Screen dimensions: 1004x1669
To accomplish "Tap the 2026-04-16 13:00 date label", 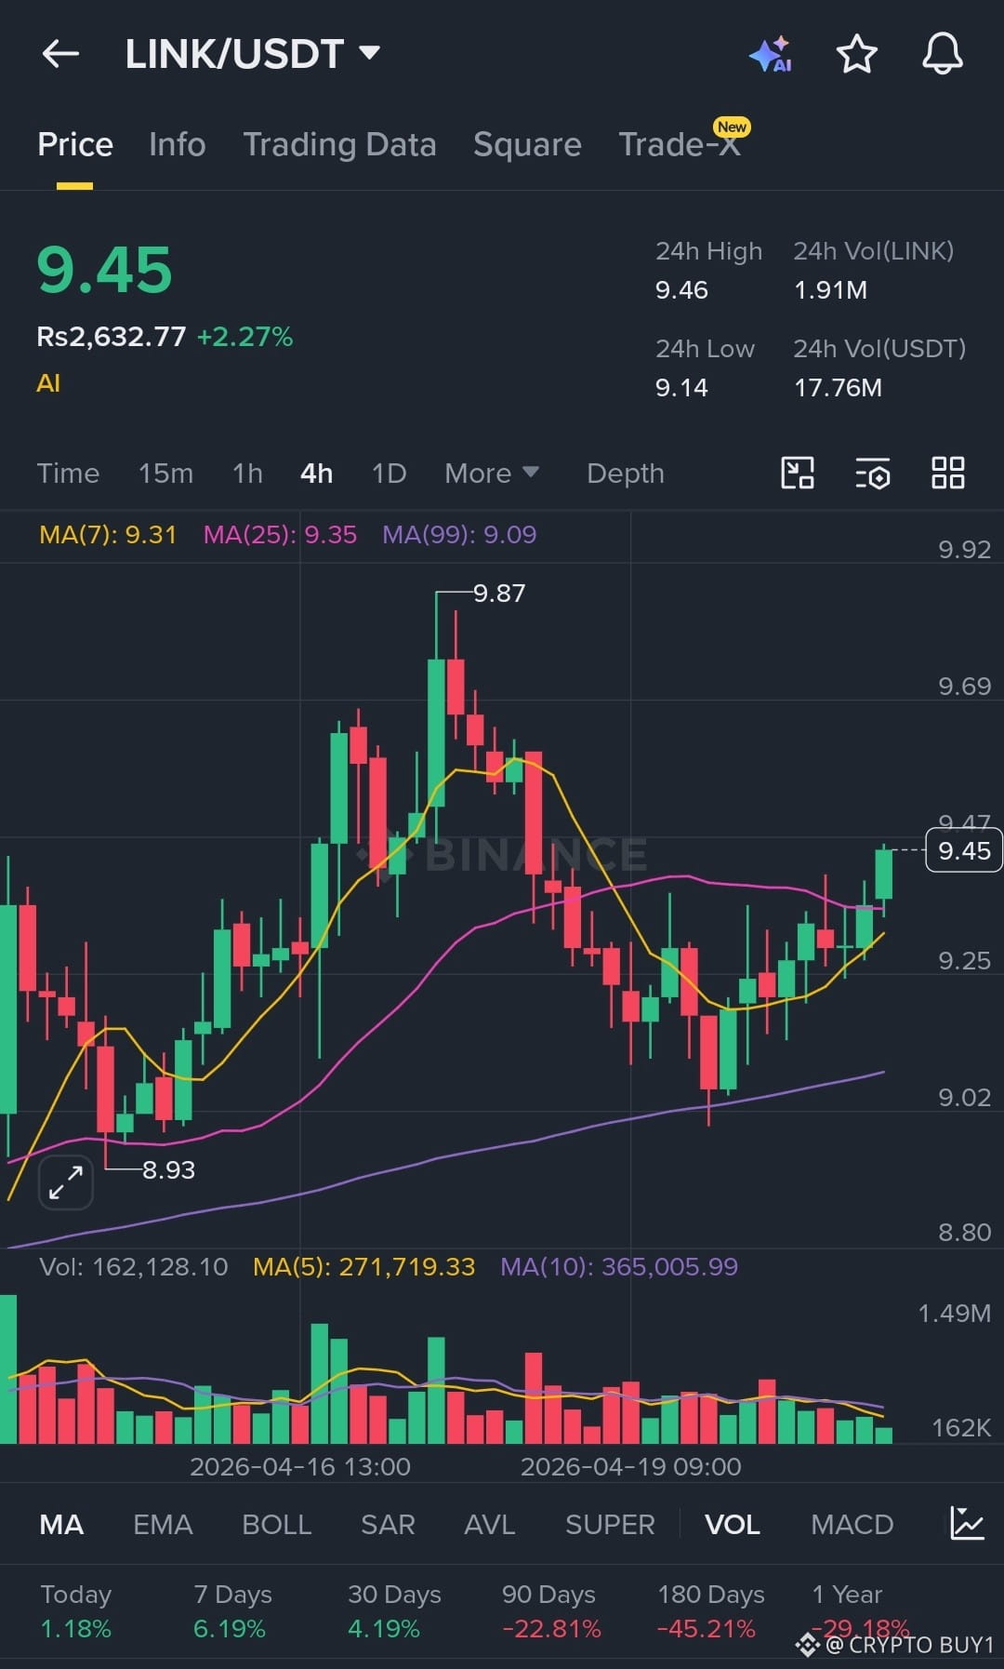I will click(300, 1467).
